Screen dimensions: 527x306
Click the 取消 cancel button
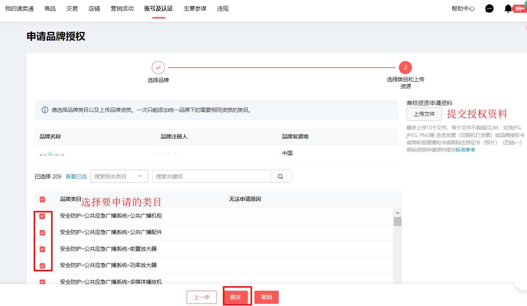coord(267,297)
